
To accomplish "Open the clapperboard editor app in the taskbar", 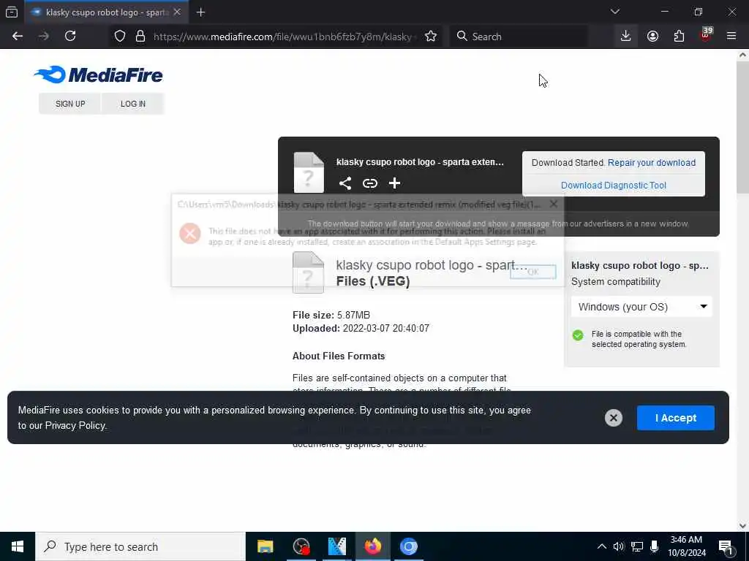I will (x=336, y=546).
